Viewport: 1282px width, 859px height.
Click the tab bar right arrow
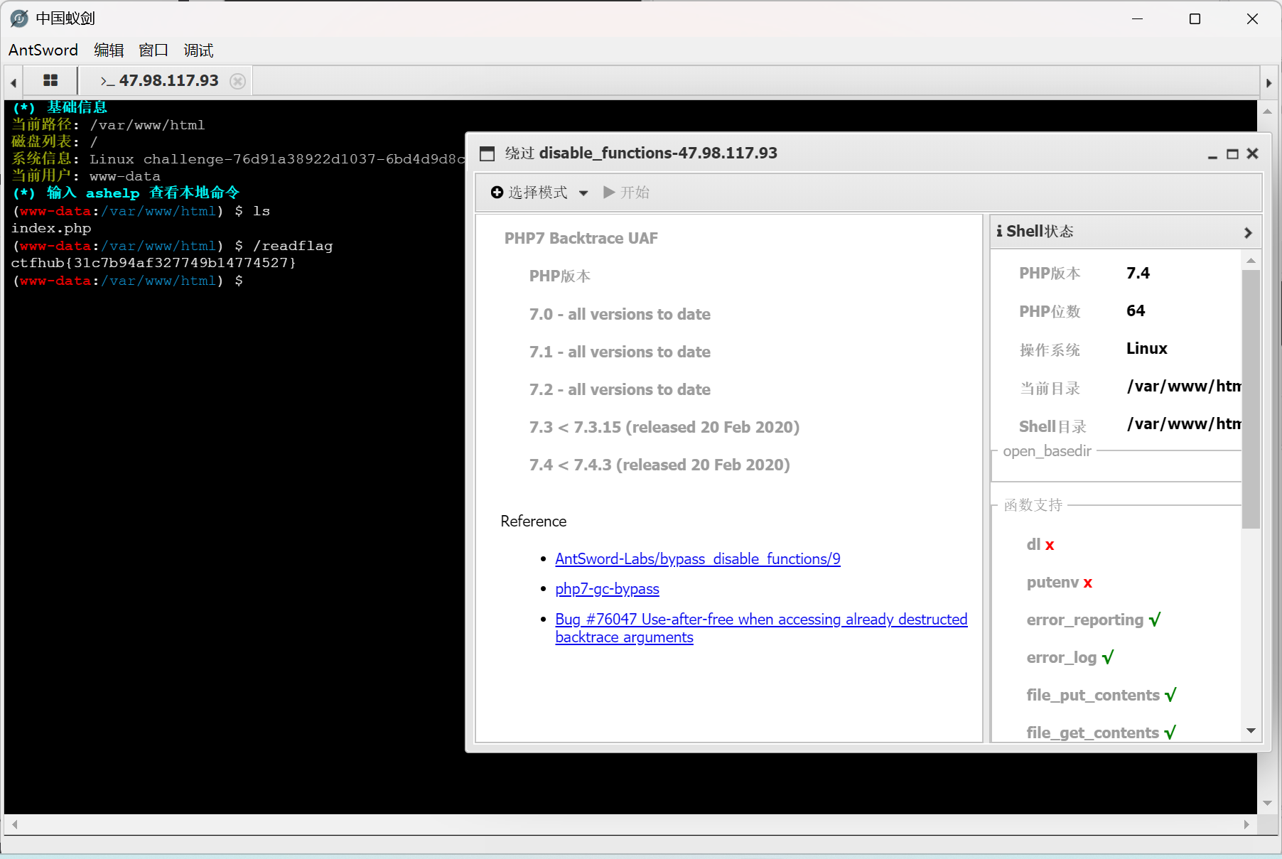1269,82
